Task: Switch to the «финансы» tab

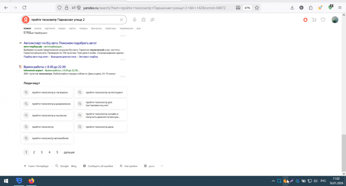Action: [96, 28]
